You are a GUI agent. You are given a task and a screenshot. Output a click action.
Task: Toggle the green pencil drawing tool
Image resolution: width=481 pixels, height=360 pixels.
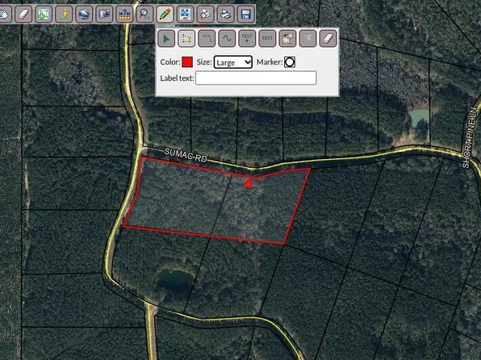click(x=165, y=14)
